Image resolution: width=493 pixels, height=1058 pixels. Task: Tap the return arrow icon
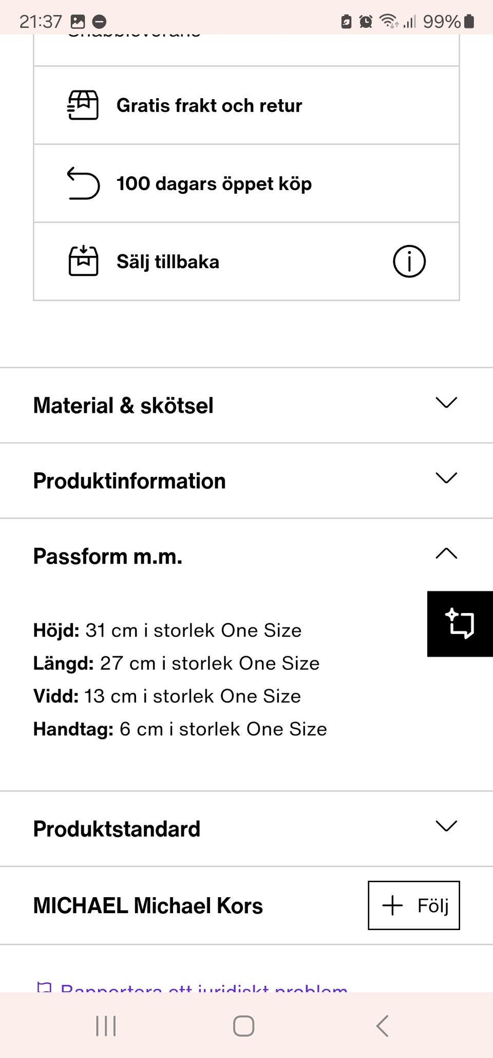click(83, 183)
